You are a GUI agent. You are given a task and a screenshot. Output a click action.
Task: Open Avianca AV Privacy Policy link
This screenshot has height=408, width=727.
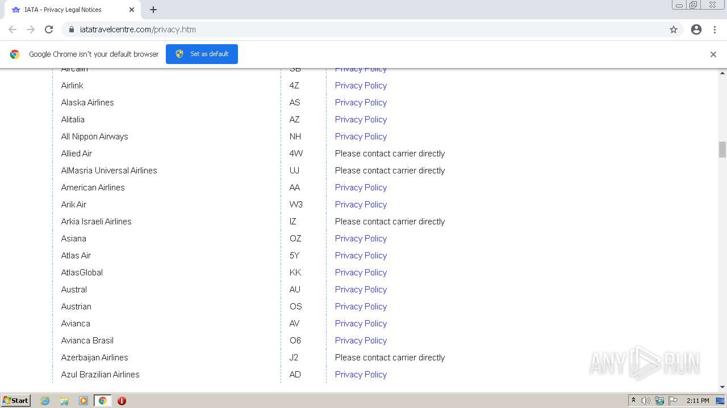coord(361,324)
